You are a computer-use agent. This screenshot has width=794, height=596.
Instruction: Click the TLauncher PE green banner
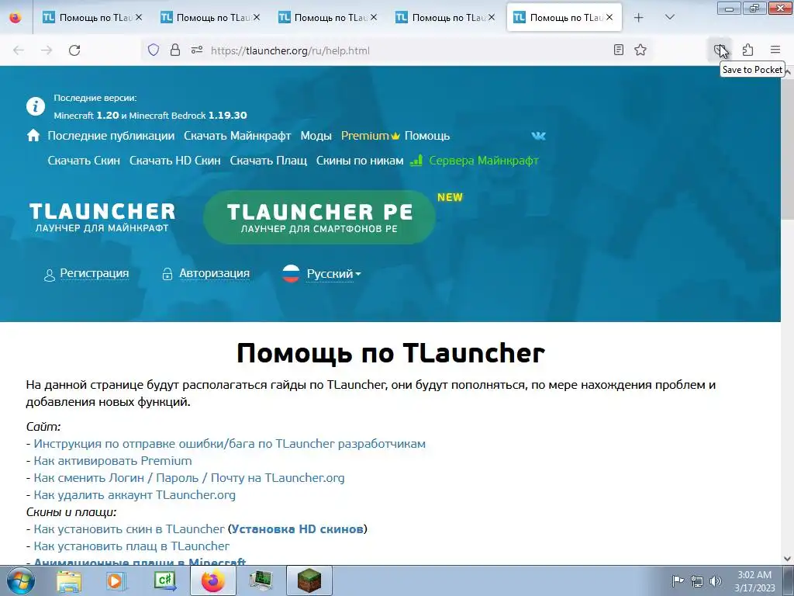[x=319, y=217]
